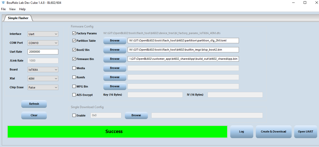Expand the COM Port dropdown showing COM10
This screenshot has height=147, width=319.
(x=43, y=43)
